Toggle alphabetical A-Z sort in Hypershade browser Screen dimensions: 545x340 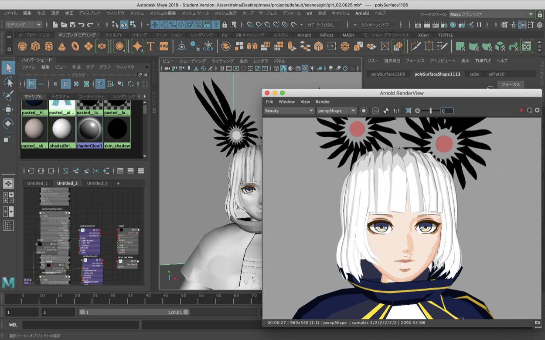click(100, 84)
